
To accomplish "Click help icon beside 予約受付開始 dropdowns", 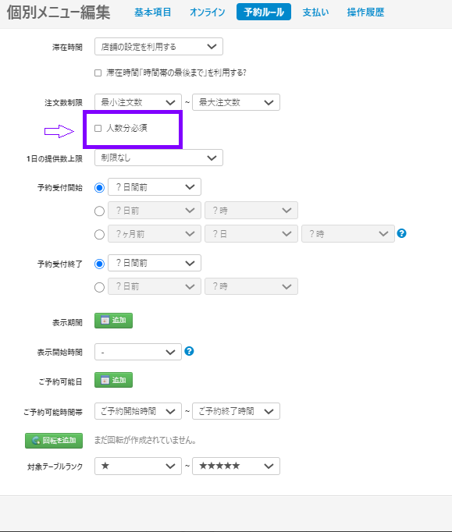I will [401, 233].
